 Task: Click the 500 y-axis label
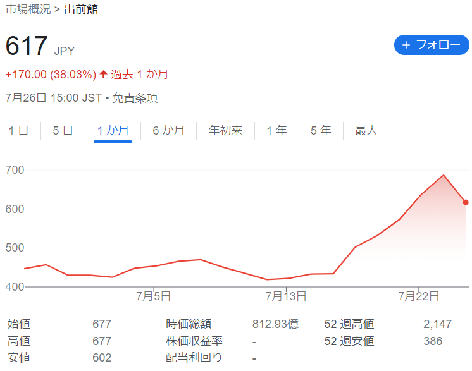[15, 248]
